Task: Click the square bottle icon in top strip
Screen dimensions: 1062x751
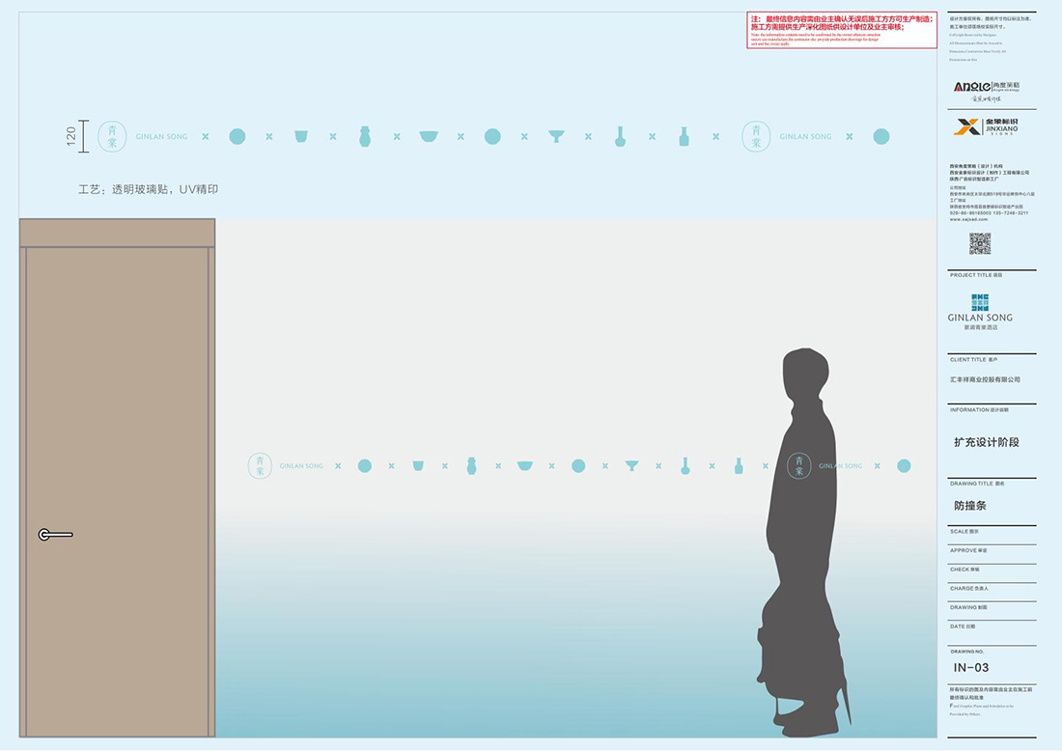Action: [684, 137]
